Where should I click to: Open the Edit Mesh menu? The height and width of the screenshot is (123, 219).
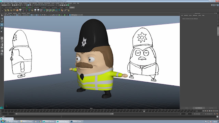pos(35,3)
